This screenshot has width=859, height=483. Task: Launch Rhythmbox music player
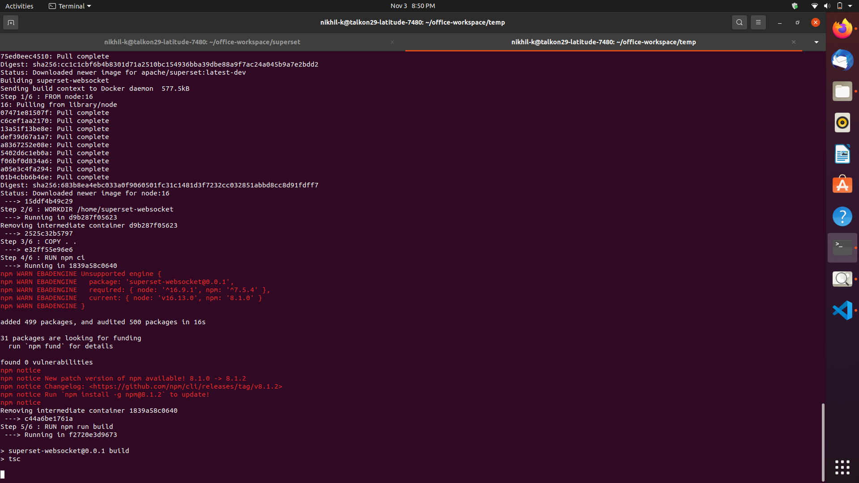click(842, 123)
